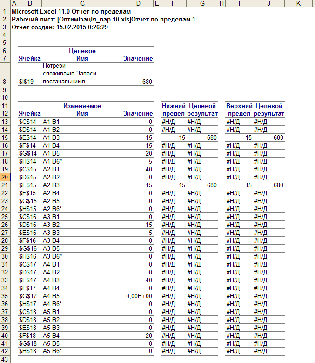Click the 'Рабочий лист' worksheet name line
315x363 pixels.
click(x=103, y=20)
